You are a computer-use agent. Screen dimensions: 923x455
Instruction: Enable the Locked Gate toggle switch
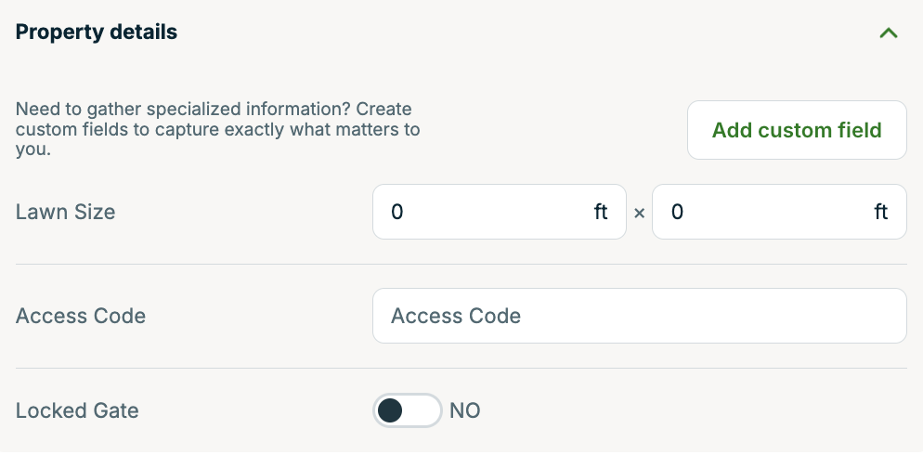click(408, 410)
